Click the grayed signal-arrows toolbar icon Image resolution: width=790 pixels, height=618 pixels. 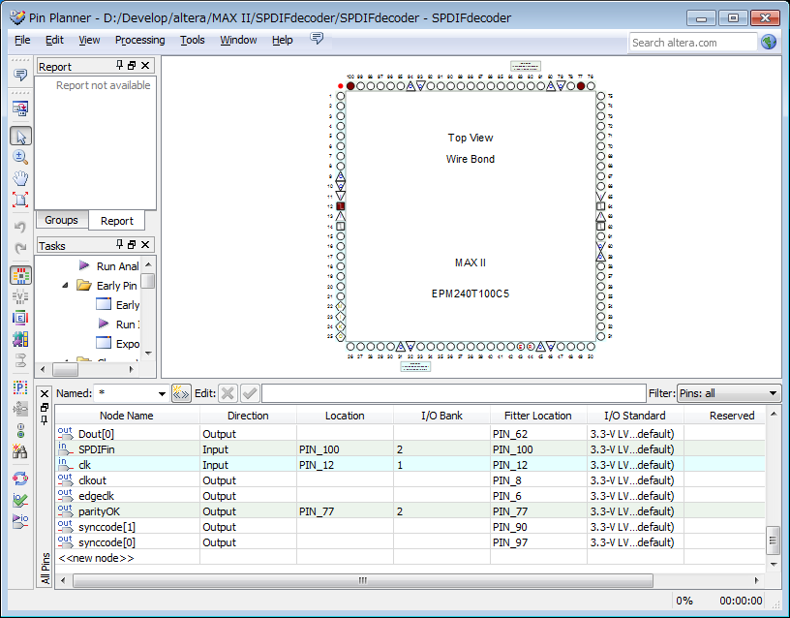pos(20,409)
